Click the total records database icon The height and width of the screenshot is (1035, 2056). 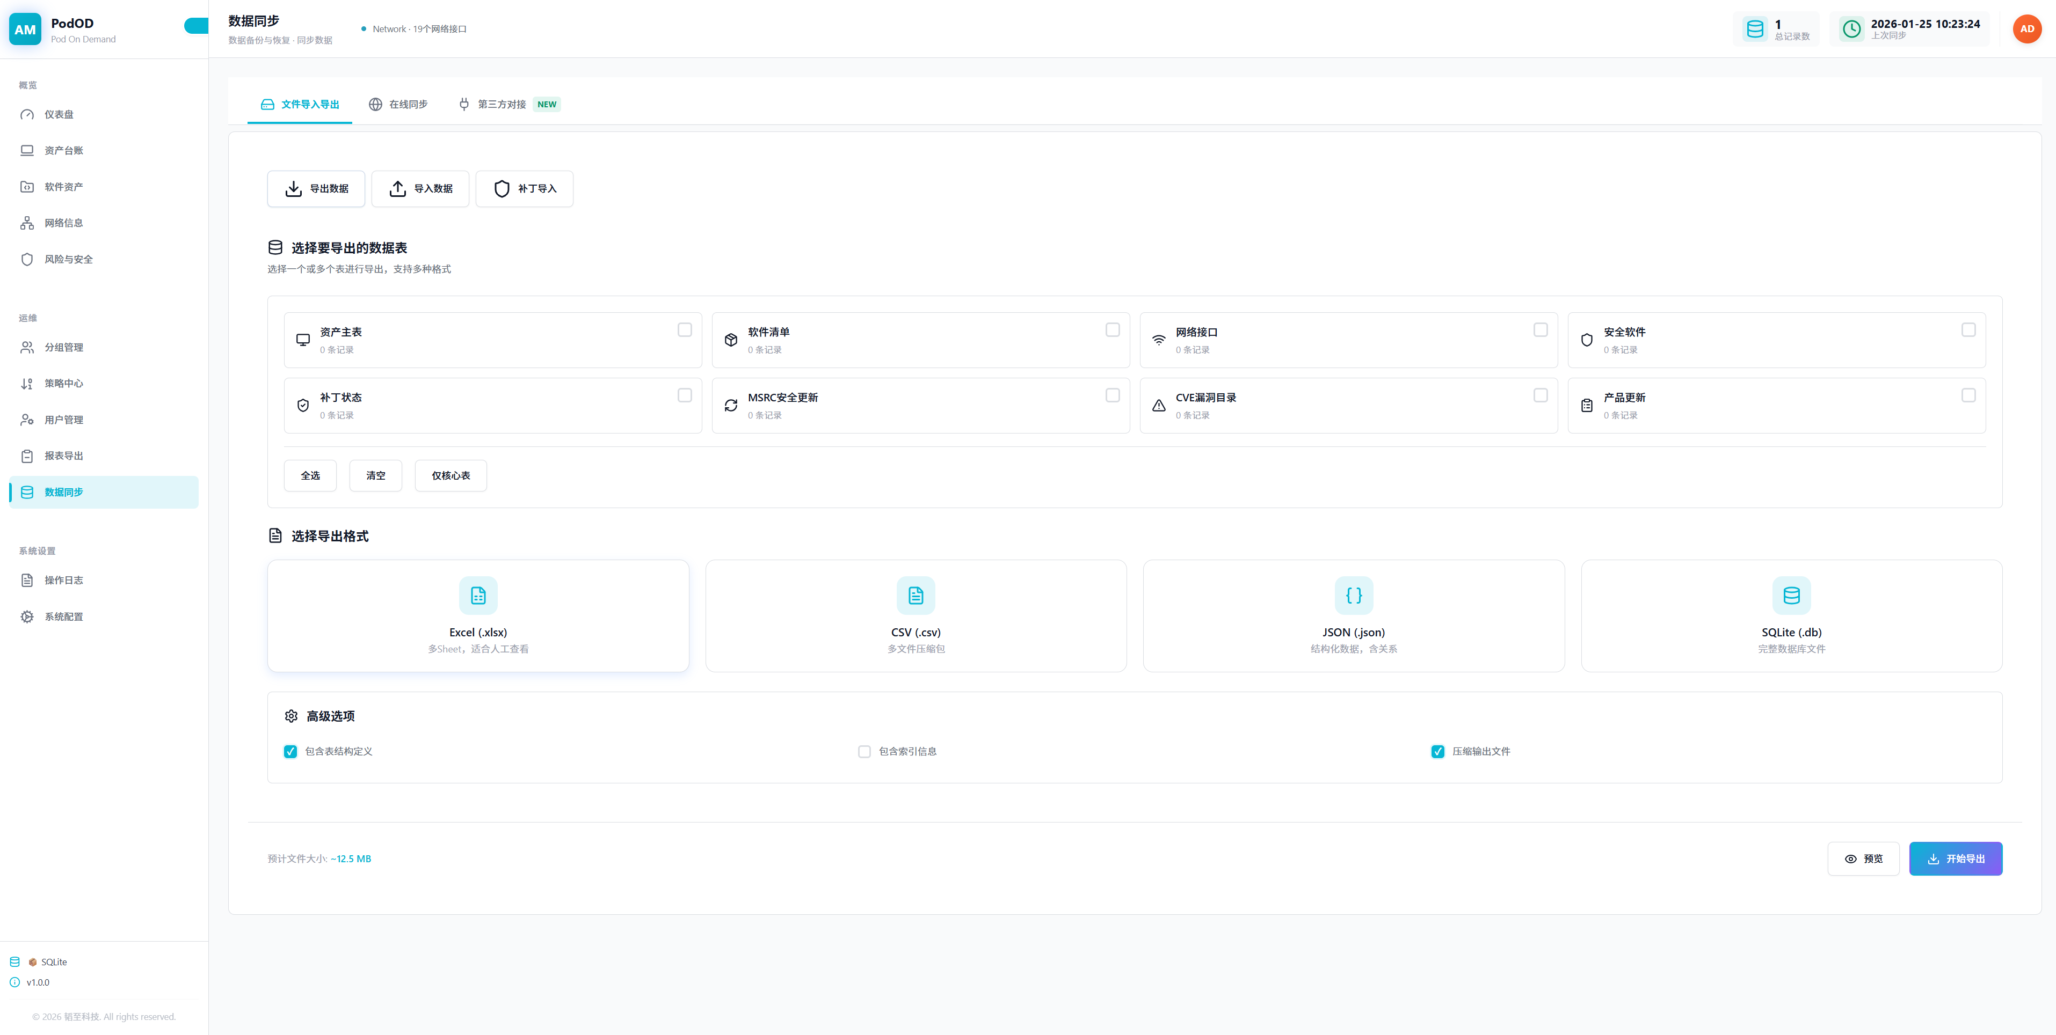1755,30
